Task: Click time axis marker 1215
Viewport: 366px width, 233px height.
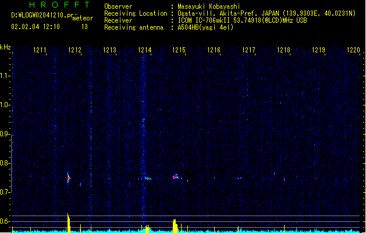Action: [179, 50]
